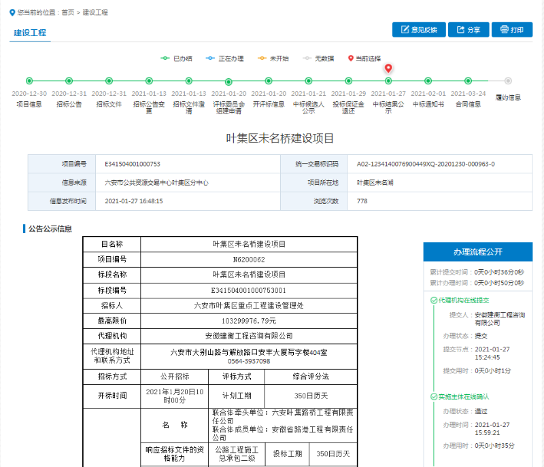Click the 统一交易标识码 value starting A02-
544x467 pixels.
coord(426,164)
